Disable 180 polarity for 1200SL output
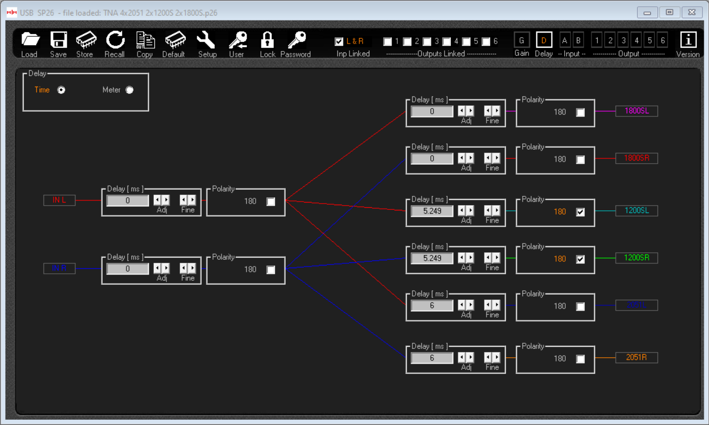 point(580,212)
